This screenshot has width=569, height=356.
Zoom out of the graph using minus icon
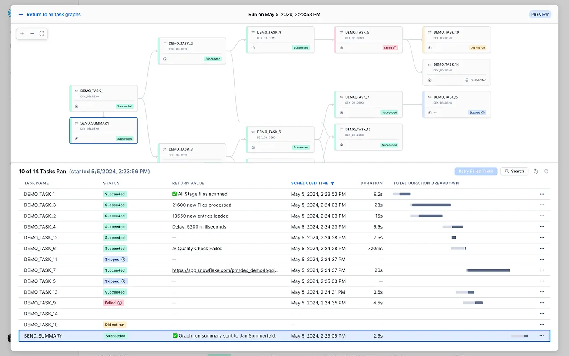pyautogui.click(x=31, y=33)
